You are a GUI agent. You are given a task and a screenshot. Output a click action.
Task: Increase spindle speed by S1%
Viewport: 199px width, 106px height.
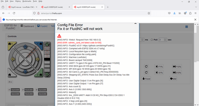[x=159, y=72]
